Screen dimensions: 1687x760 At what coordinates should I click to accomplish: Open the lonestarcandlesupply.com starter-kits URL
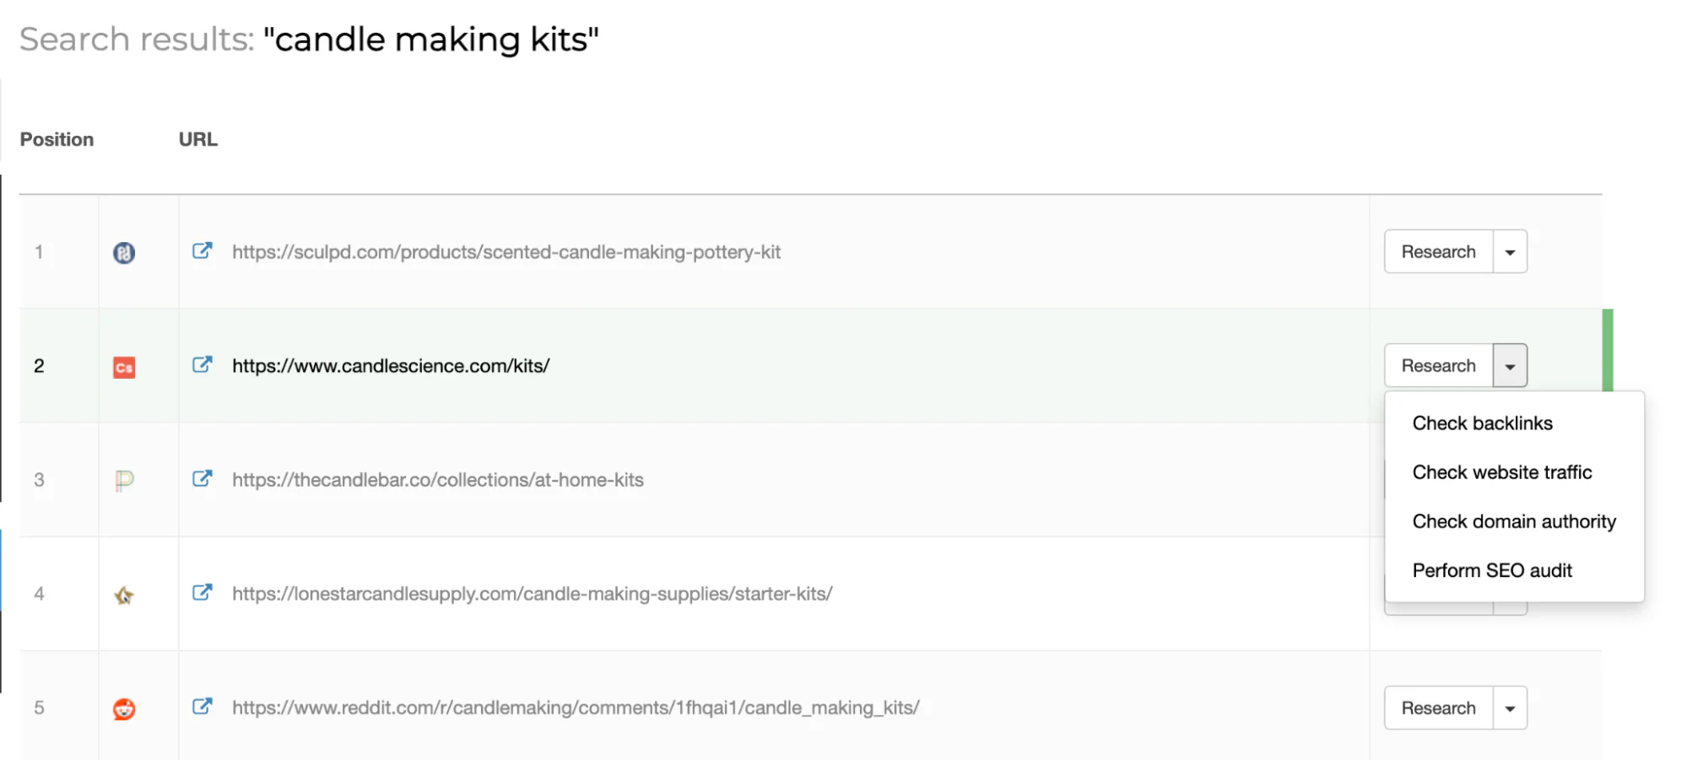tap(532, 594)
